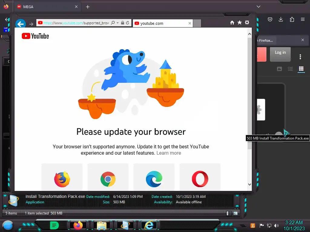Click the security lock icon in address bar

click(123, 23)
